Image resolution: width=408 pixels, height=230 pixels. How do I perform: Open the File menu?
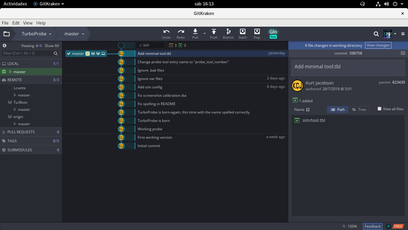pyautogui.click(x=5, y=23)
